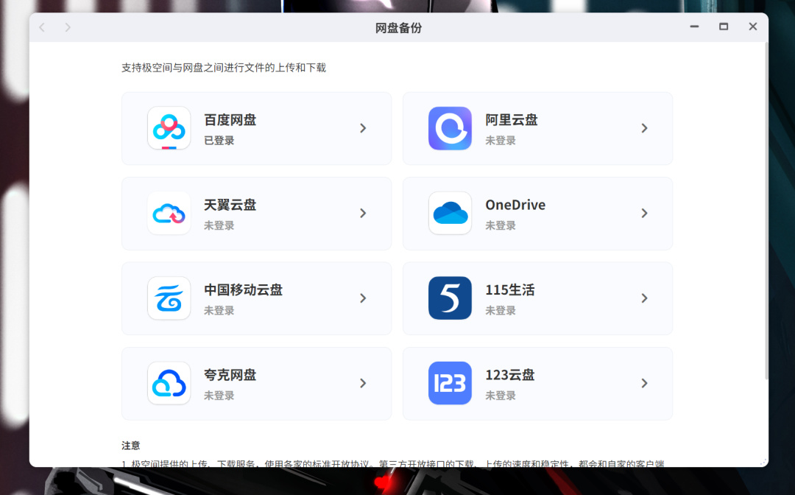Screen dimensions: 795x495
Task: Minimize the 网盘备份 window
Action: pos(694,27)
